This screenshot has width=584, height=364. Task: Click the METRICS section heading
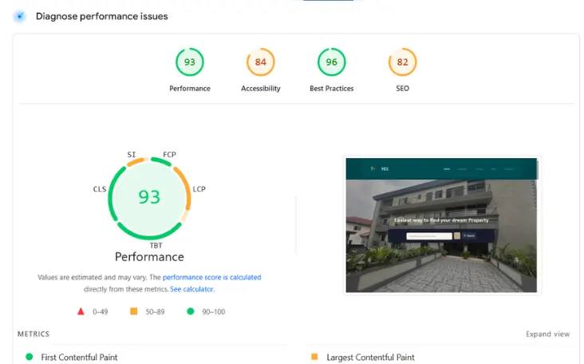pos(34,334)
